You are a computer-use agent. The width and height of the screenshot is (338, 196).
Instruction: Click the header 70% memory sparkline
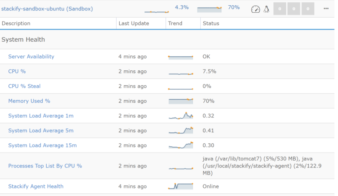[x=209, y=9]
